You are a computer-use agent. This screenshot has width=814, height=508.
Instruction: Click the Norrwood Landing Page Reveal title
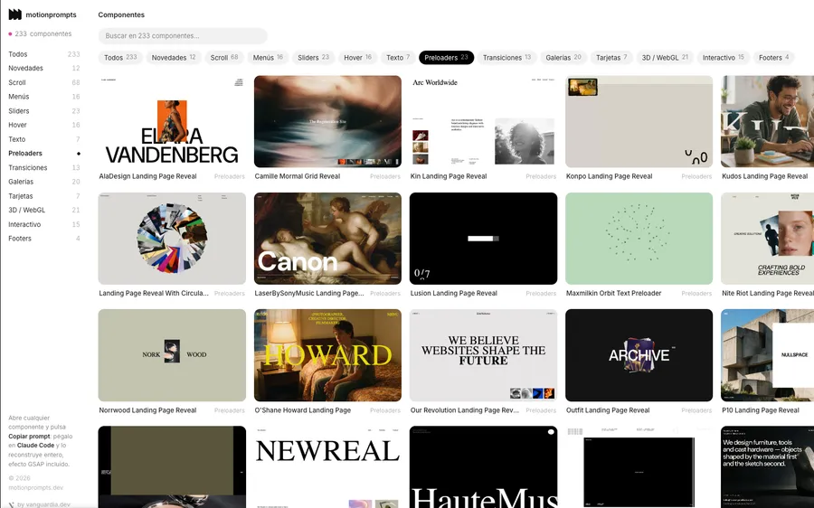point(148,410)
